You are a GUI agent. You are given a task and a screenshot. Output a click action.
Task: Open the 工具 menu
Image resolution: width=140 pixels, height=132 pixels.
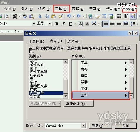61,9
